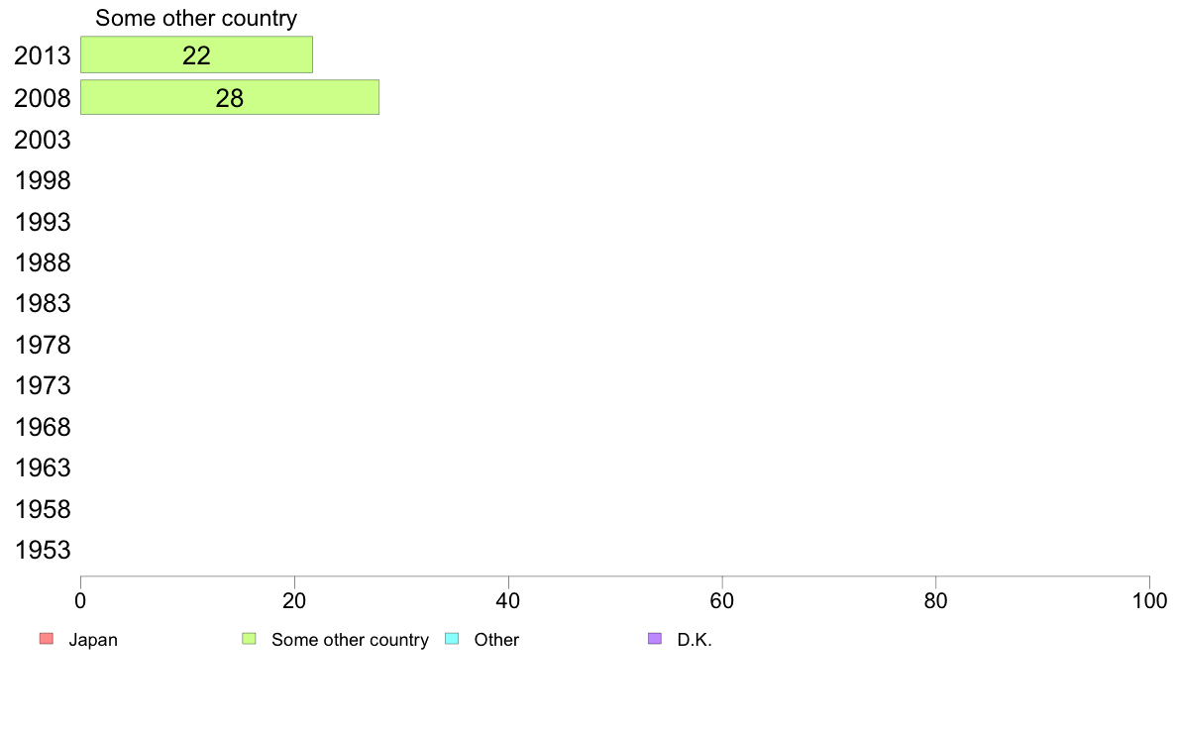The width and height of the screenshot is (1177, 729).
Task: Click the D.K. legend label
Action: tap(695, 640)
